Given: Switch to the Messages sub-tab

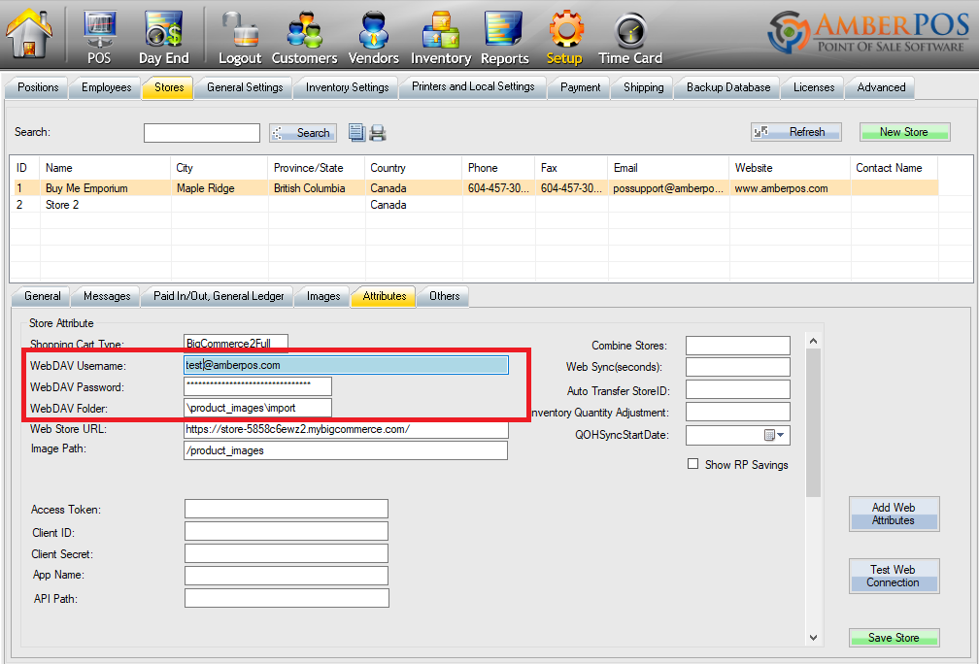Looking at the screenshot, I should tap(107, 296).
